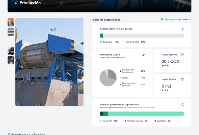Click the green star rating under CO2
This screenshot has height=135, width=199.
(165, 65)
